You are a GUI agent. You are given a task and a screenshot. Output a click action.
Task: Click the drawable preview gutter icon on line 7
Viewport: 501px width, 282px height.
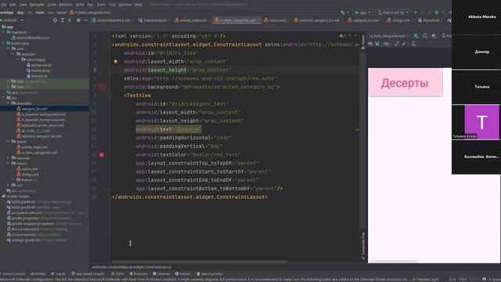[102, 87]
